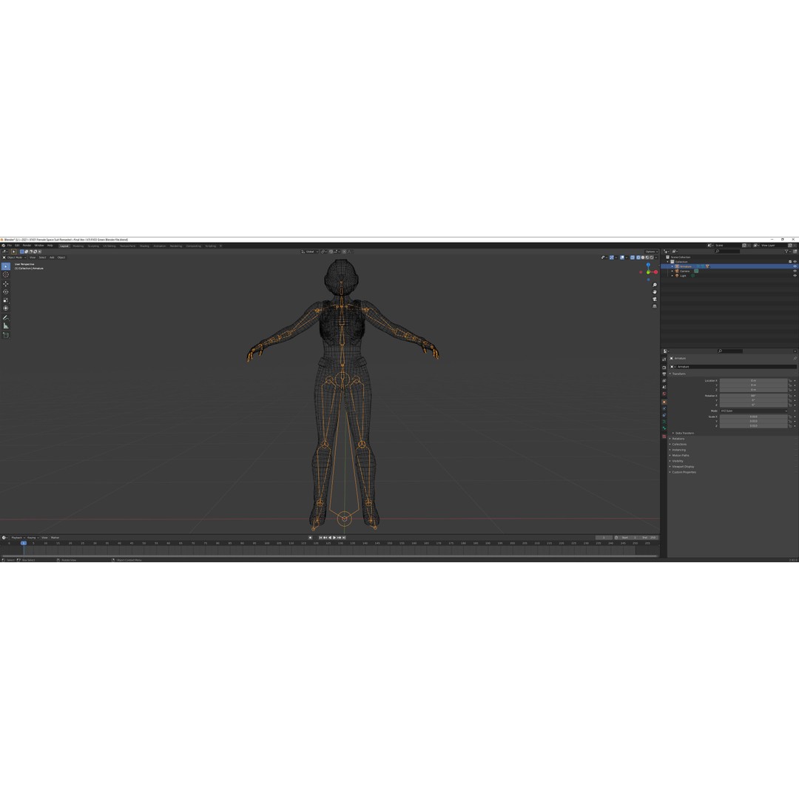Click the Blender logo menu icon
The height and width of the screenshot is (799, 799).
pos(3,246)
